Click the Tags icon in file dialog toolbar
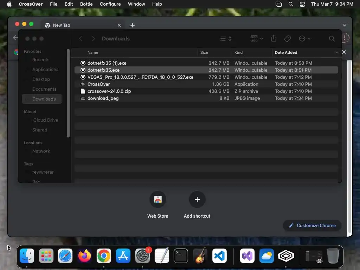360x270 pixels. [x=288, y=39]
